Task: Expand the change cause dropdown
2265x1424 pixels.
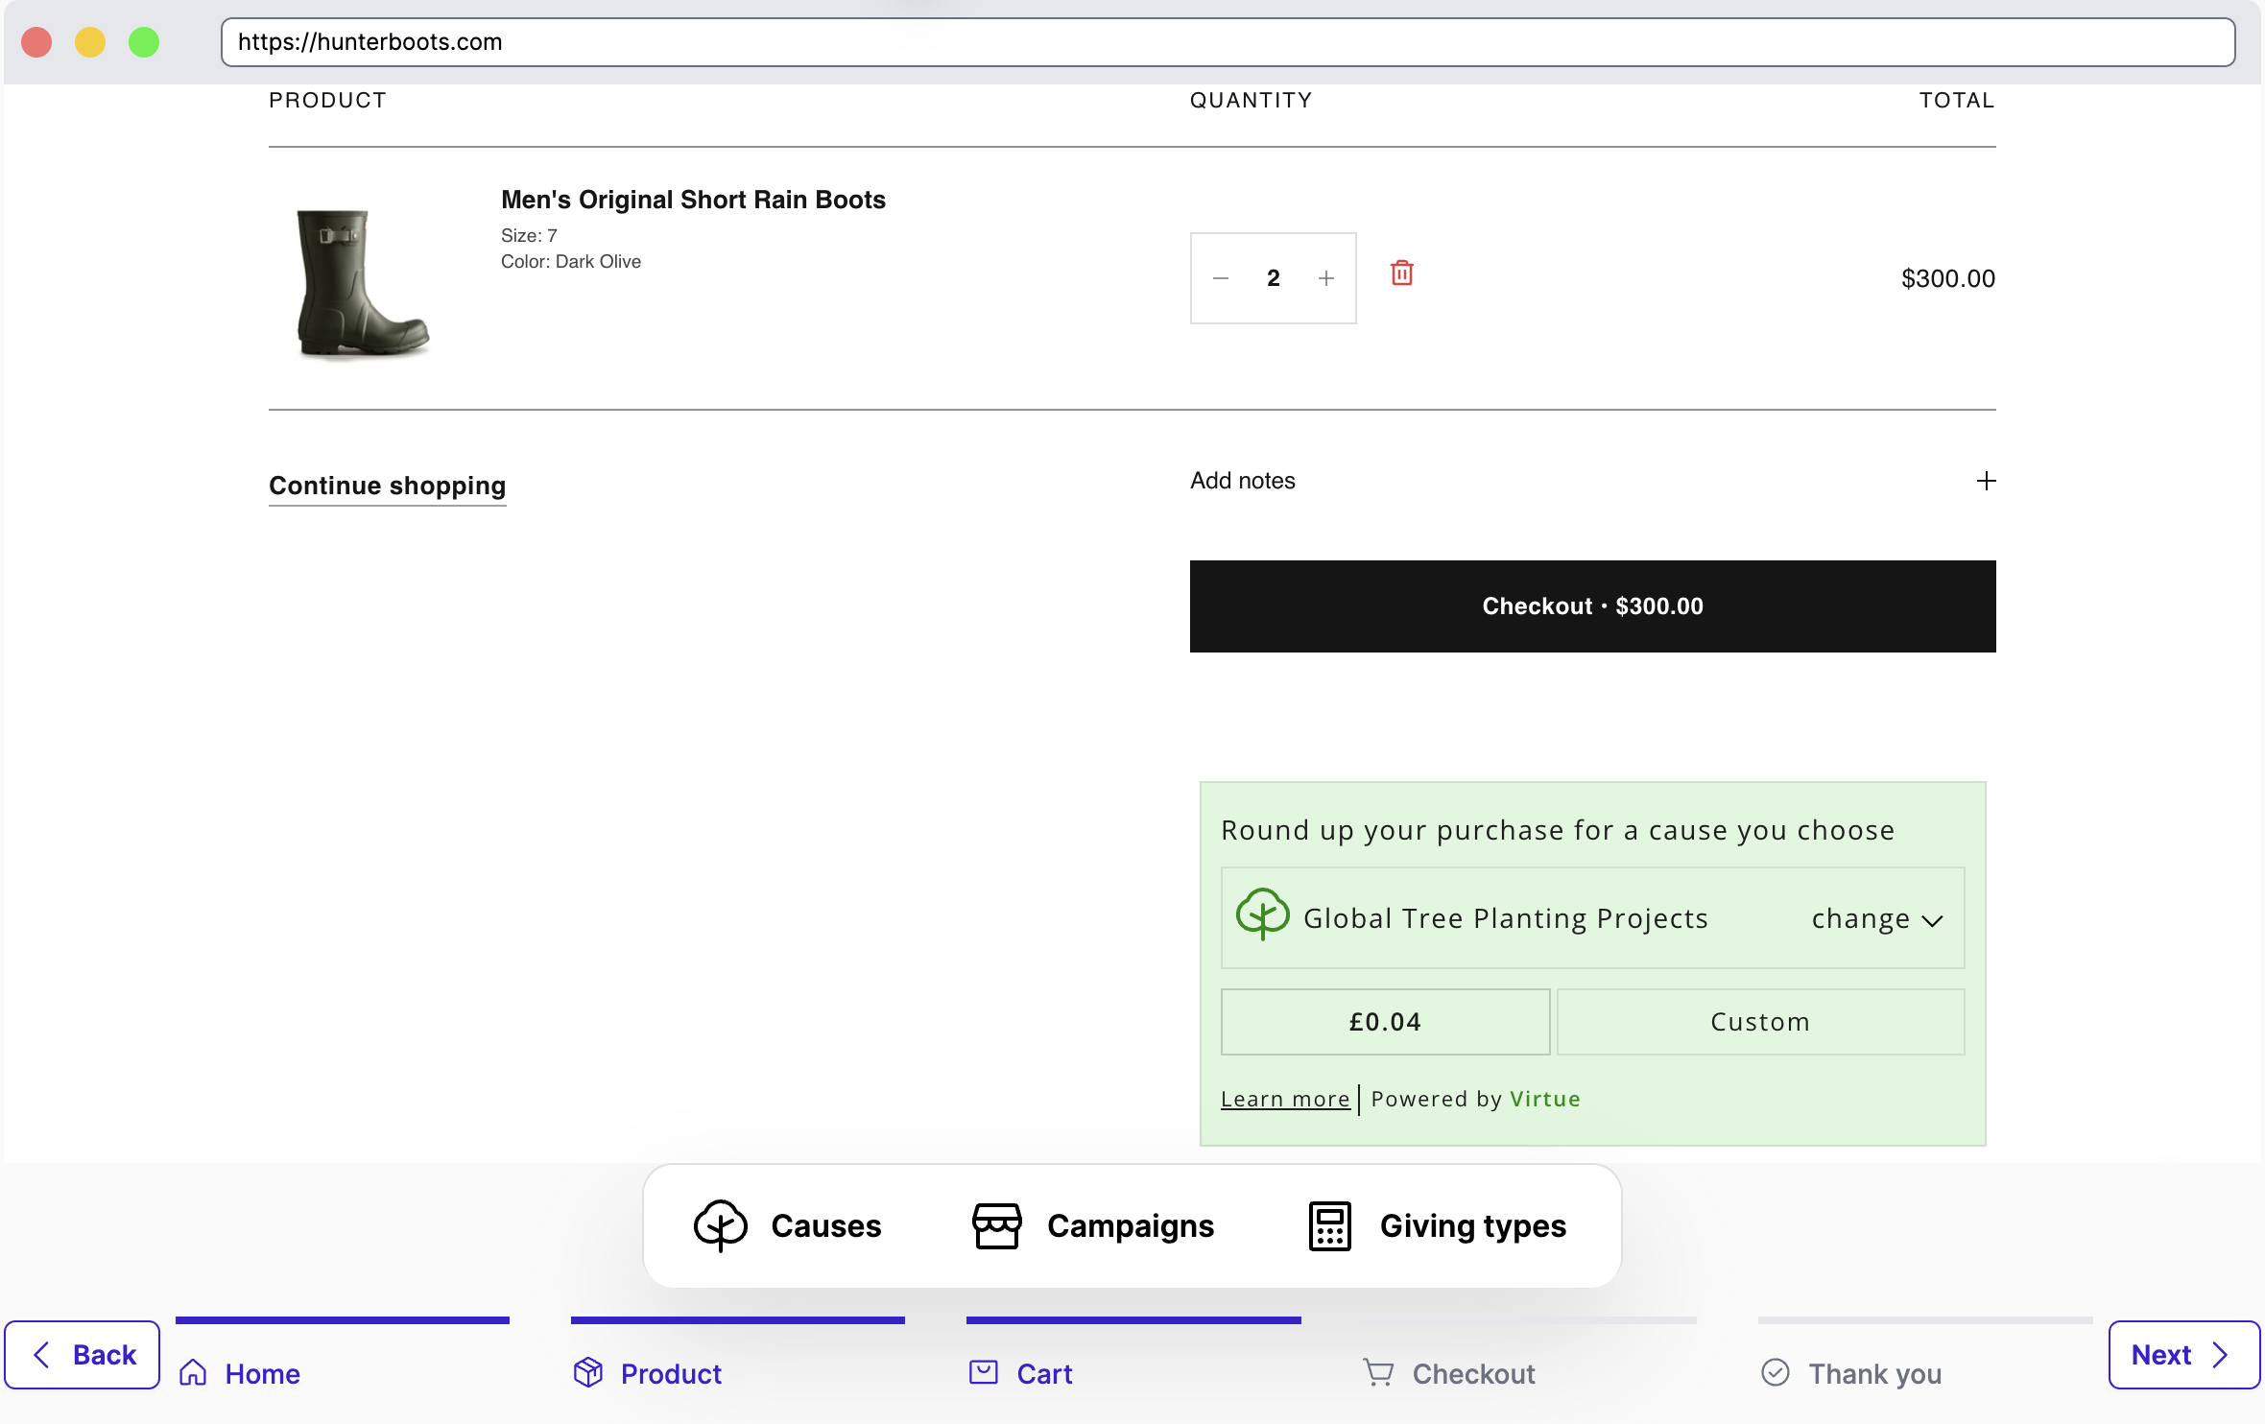Action: click(1876, 917)
